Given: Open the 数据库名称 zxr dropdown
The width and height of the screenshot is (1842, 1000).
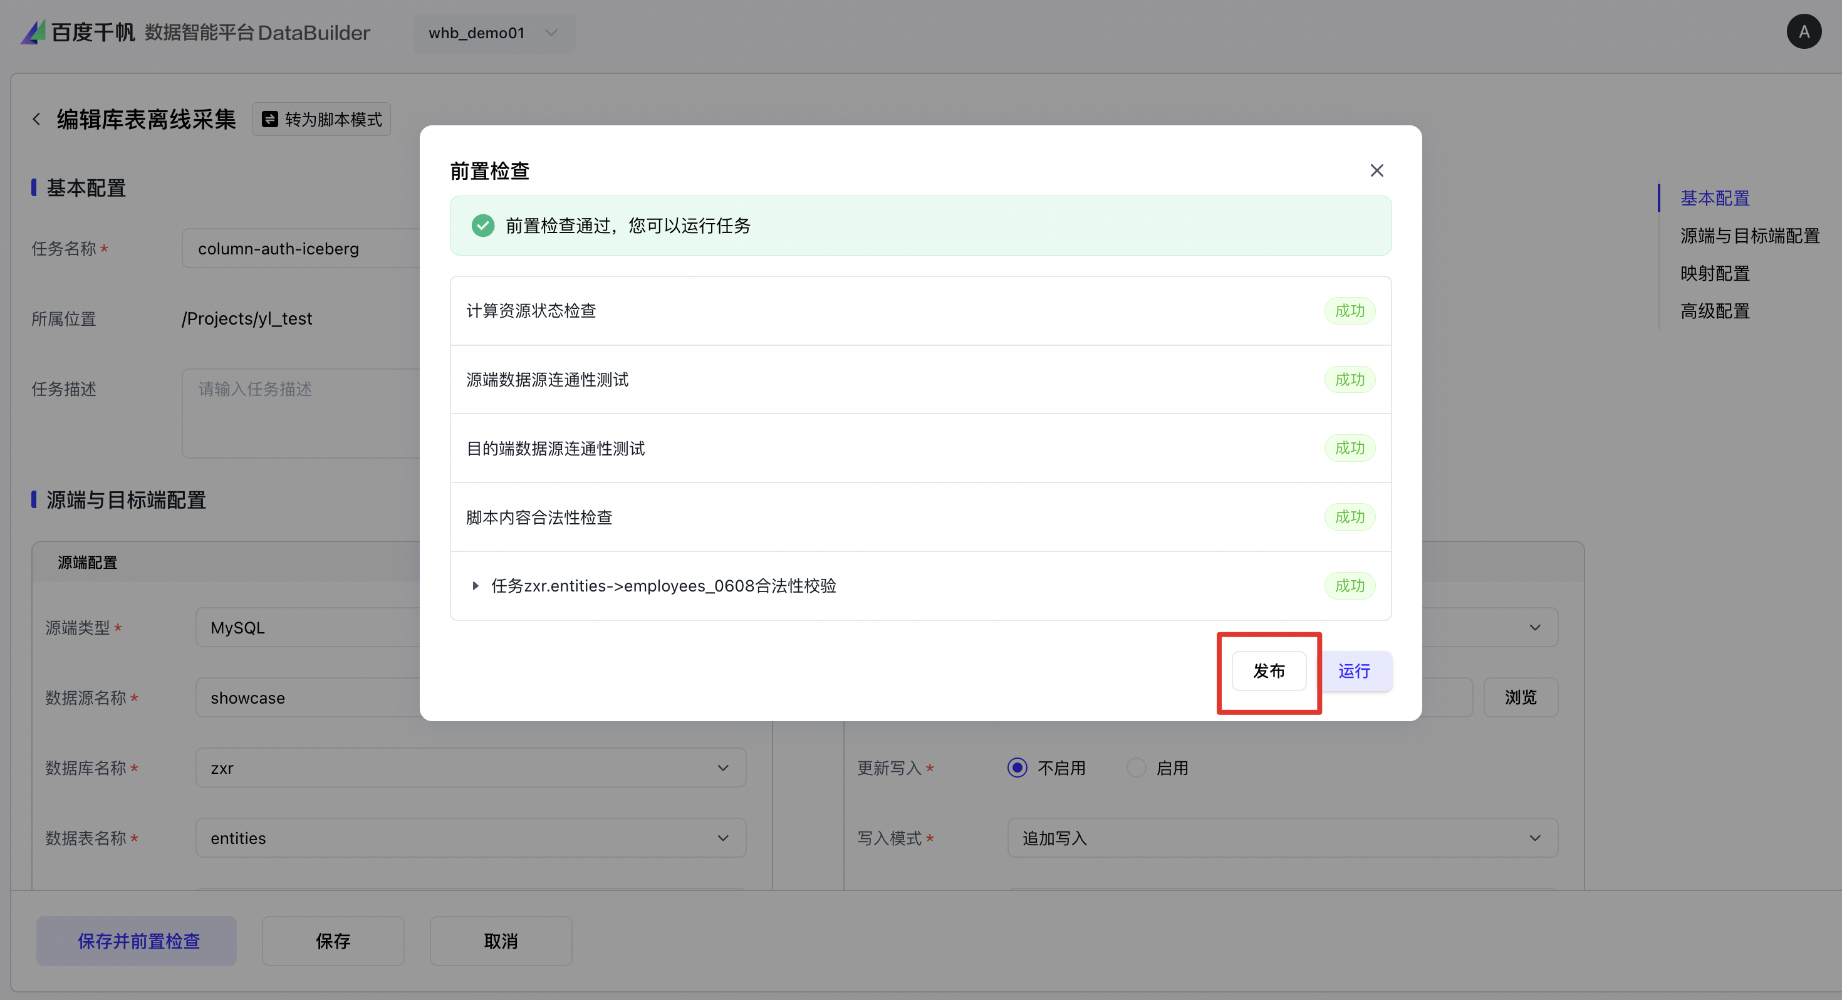Looking at the screenshot, I should pos(471,768).
